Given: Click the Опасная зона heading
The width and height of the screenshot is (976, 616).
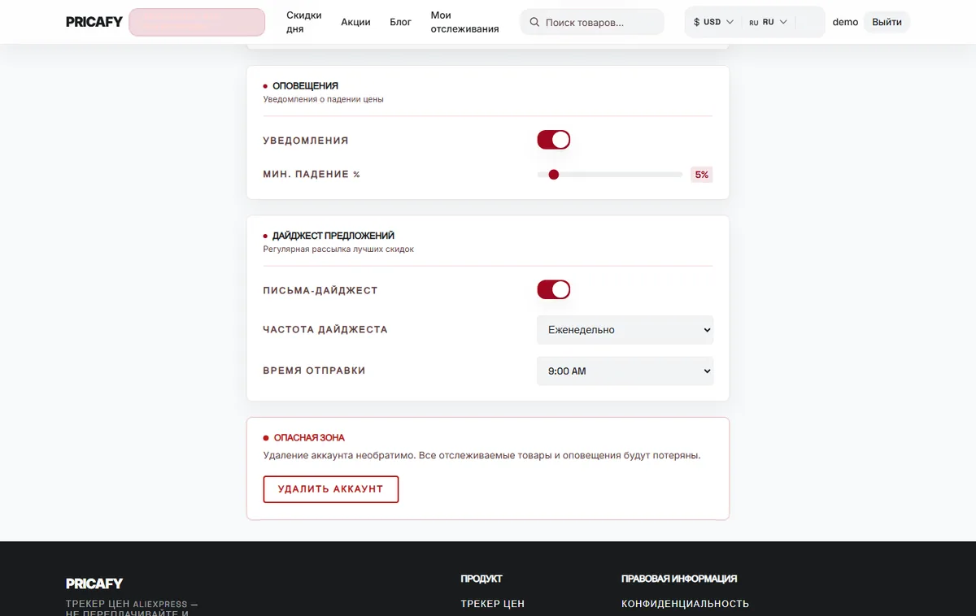Looking at the screenshot, I should 309,437.
